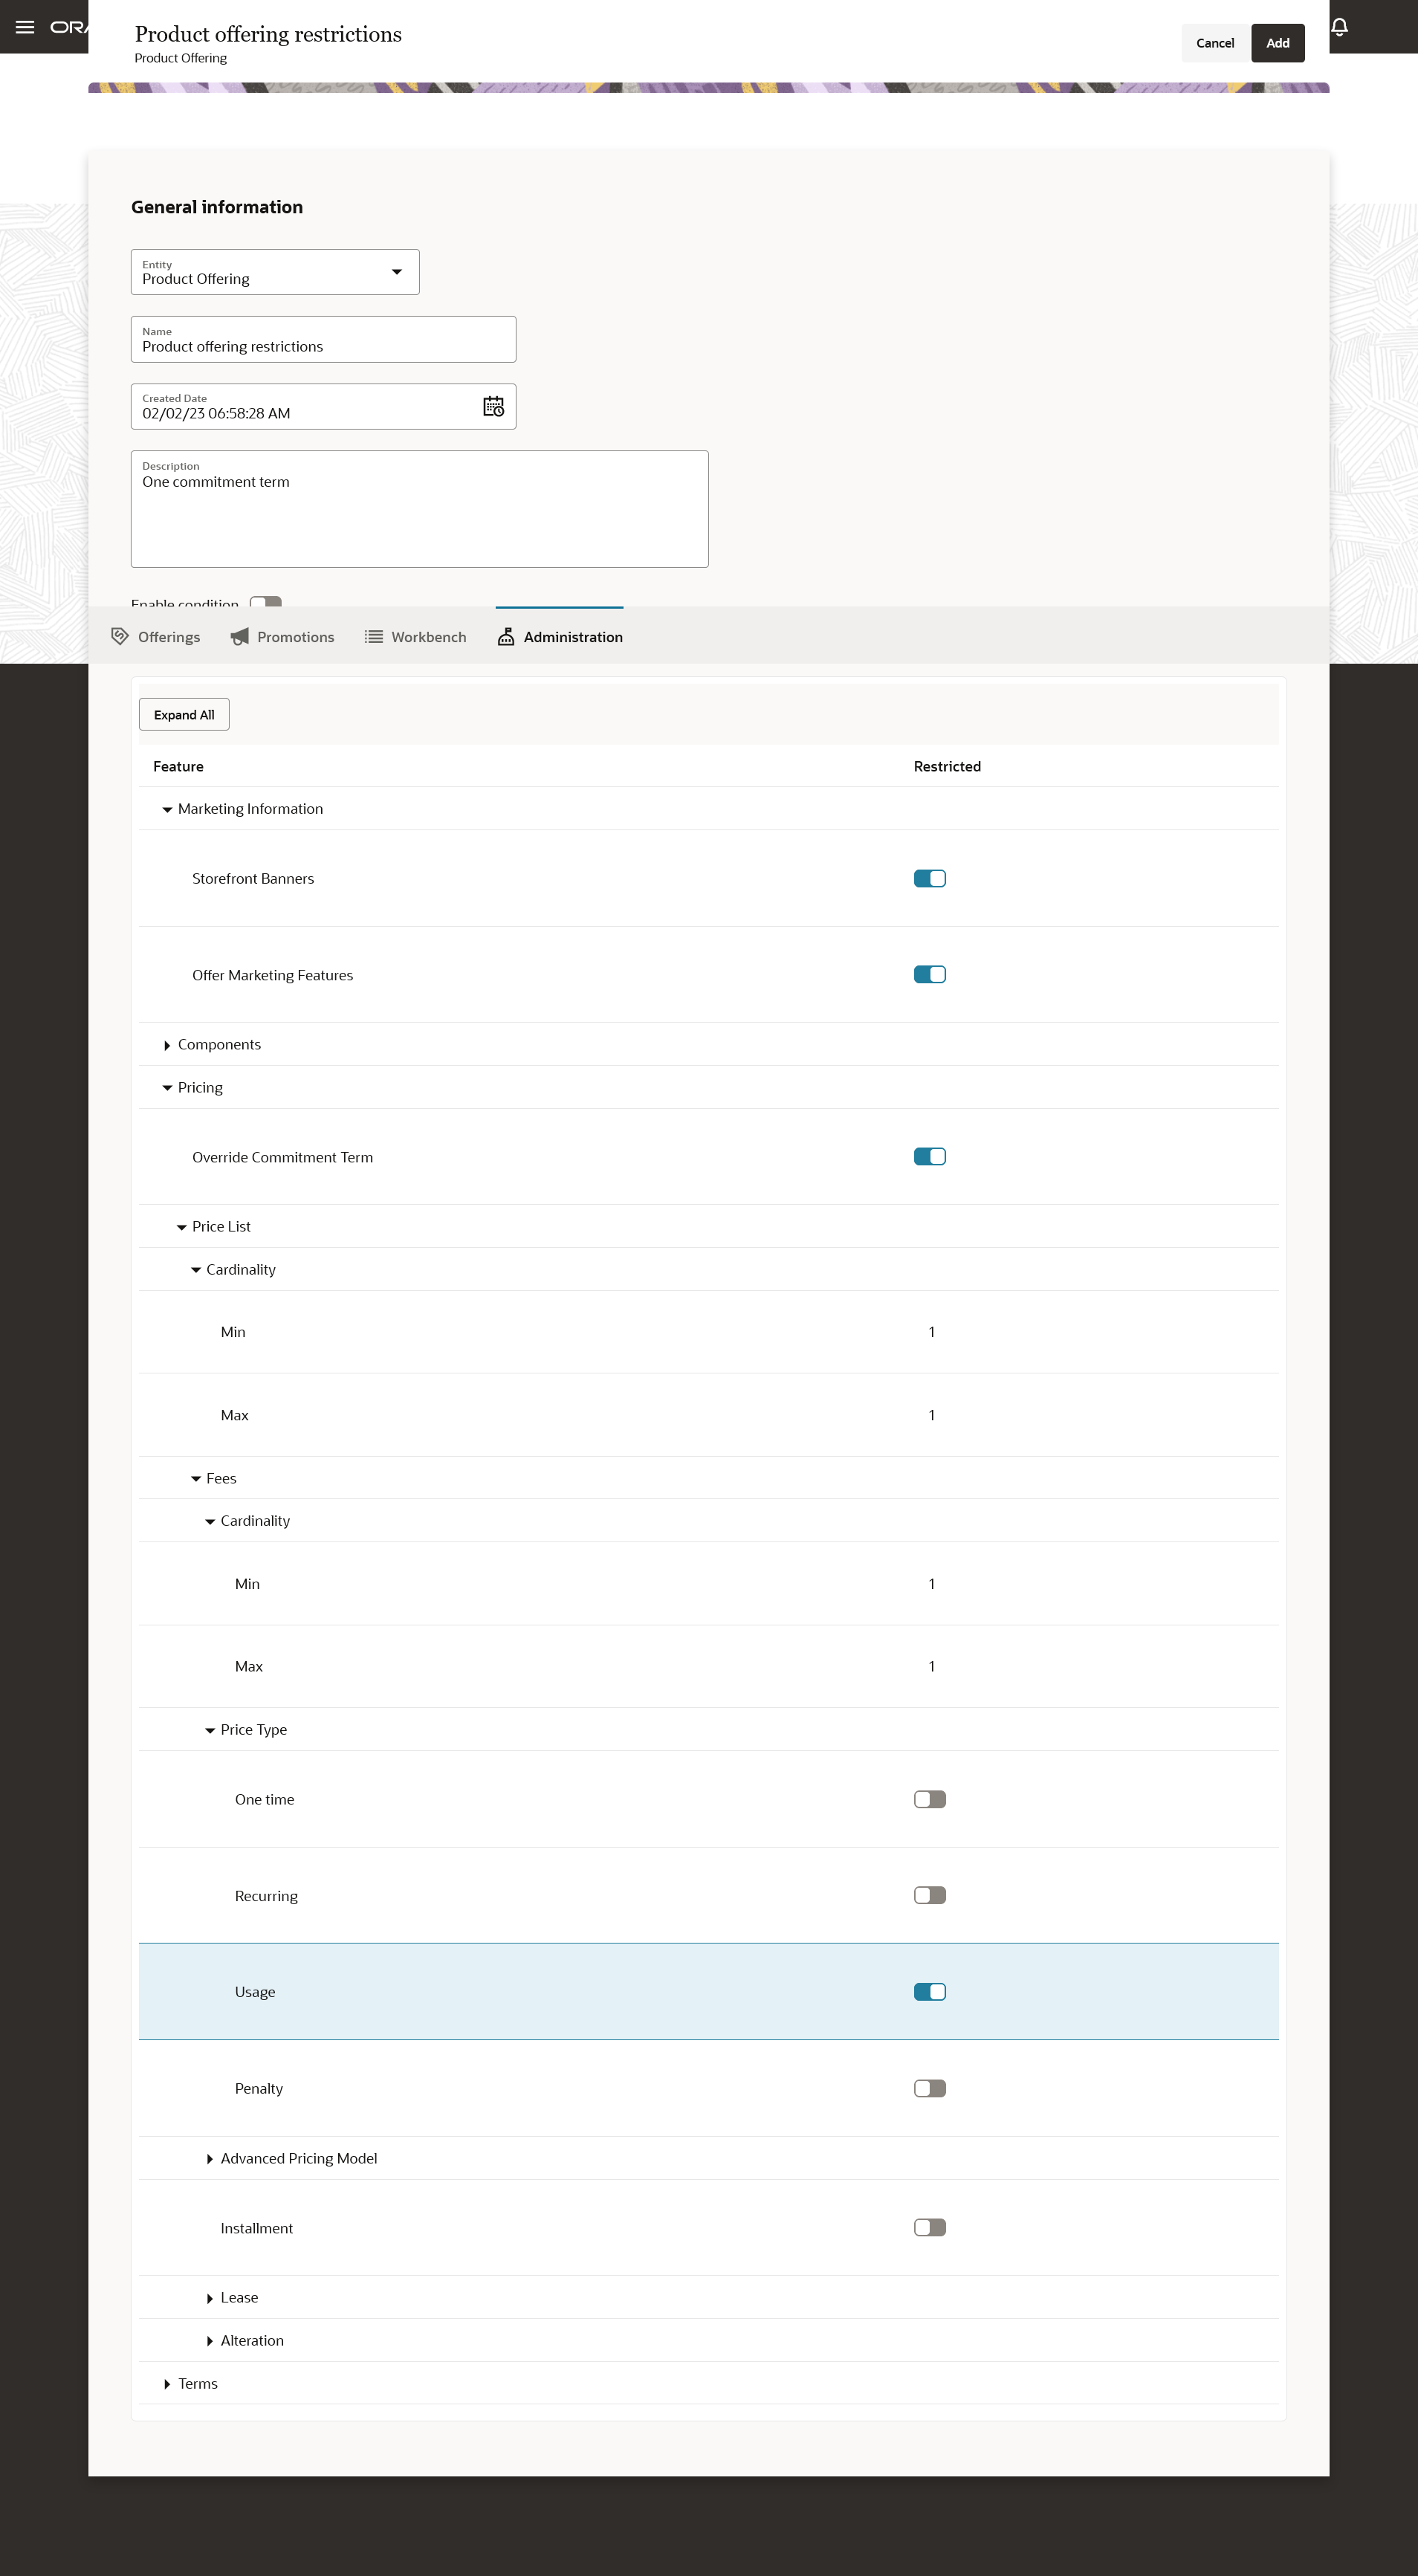Toggle the Override Commitment Term restriction
Screen dimensions: 1418x2576
coord(928,1156)
